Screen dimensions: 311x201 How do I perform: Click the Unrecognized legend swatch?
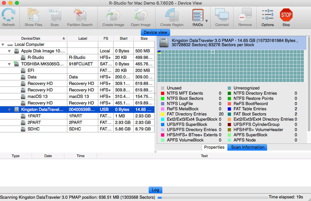(x=229, y=88)
